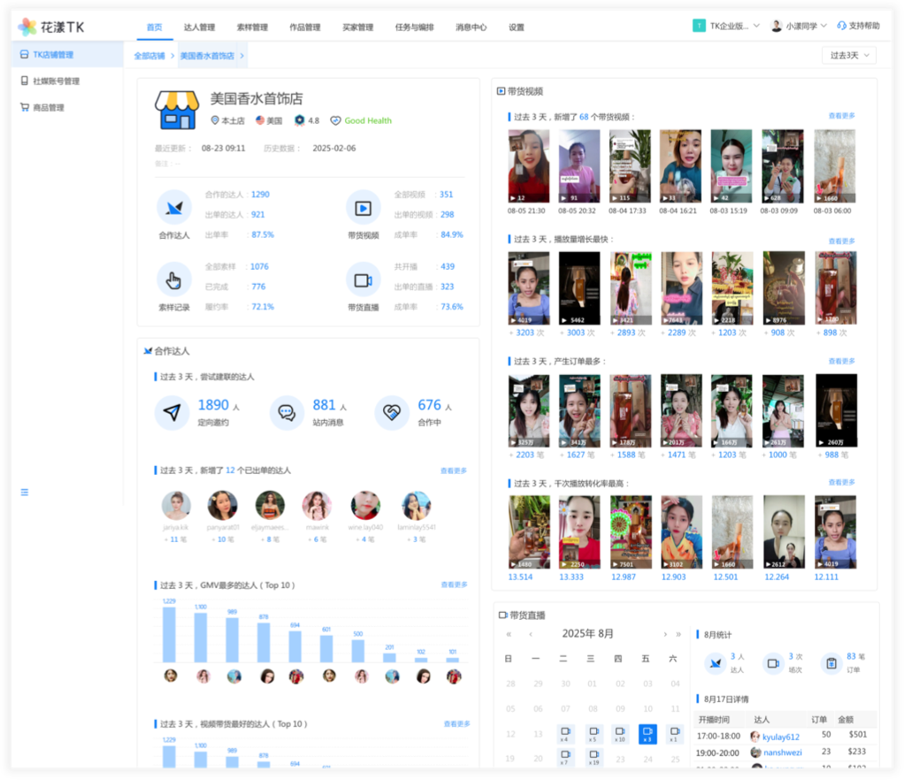
Task: Go to next month in live calendar
Action: coord(665,634)
